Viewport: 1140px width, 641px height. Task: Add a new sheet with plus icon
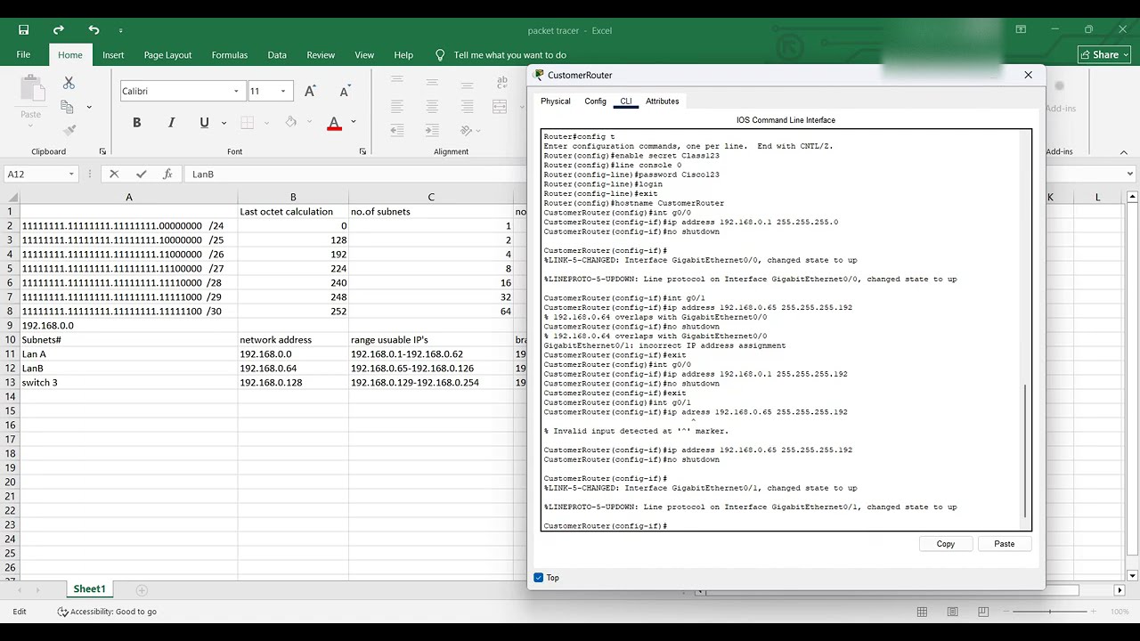click(142, 589)
